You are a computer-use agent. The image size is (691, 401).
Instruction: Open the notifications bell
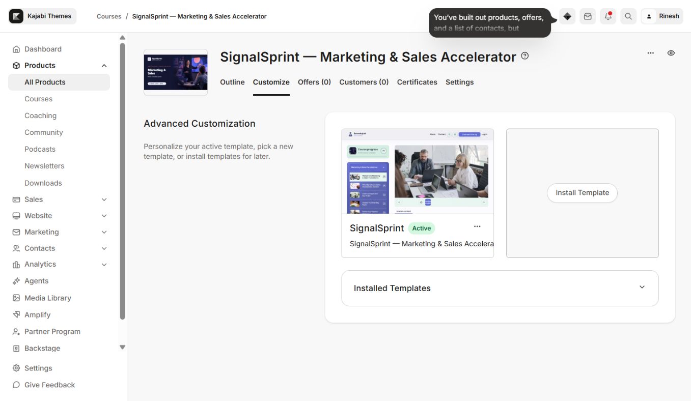(608, 16)
